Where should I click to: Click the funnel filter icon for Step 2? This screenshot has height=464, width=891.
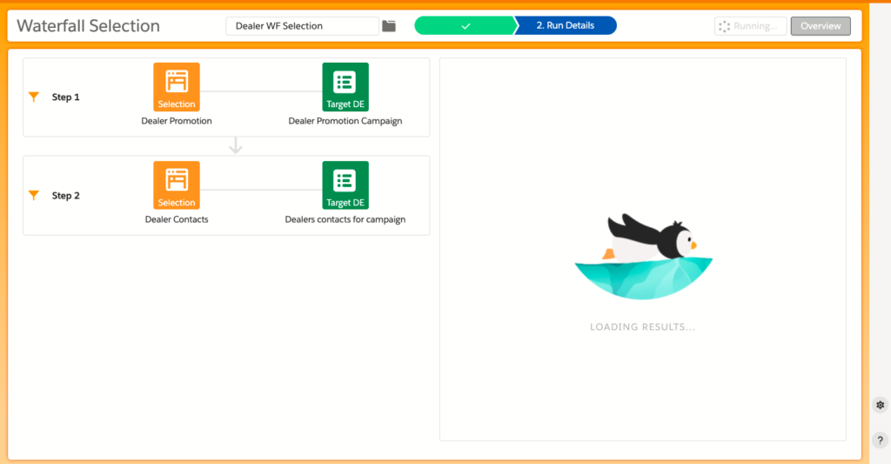click(x=34, y=196)
